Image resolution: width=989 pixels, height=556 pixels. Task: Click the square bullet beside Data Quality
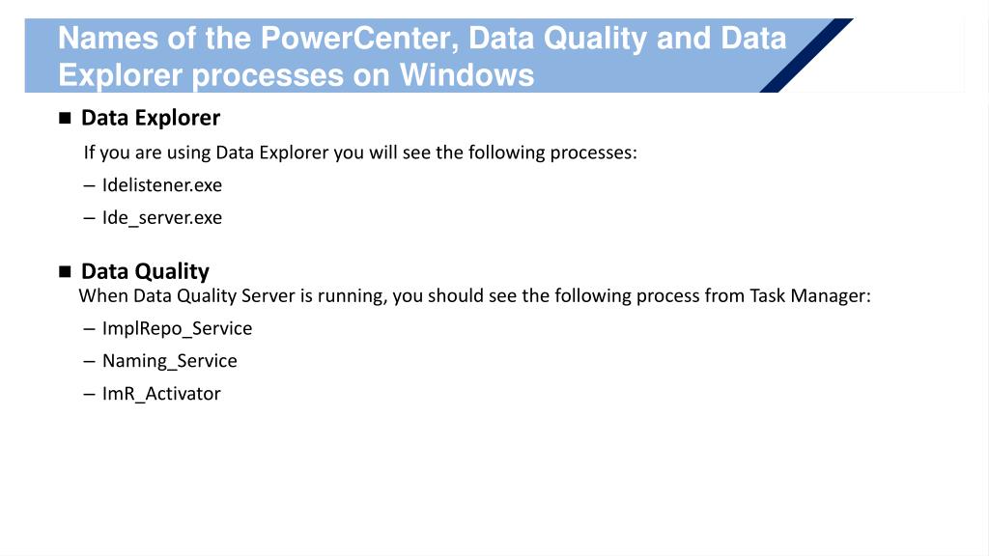65,271
